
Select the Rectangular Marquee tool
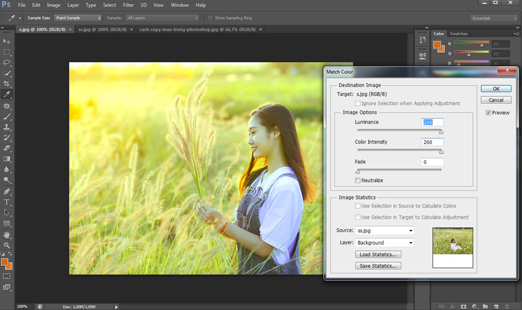click(7, 52)
